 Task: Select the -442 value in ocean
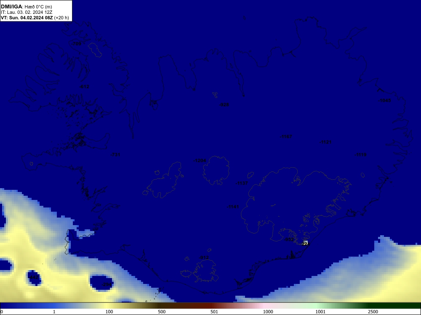point(34,277)
